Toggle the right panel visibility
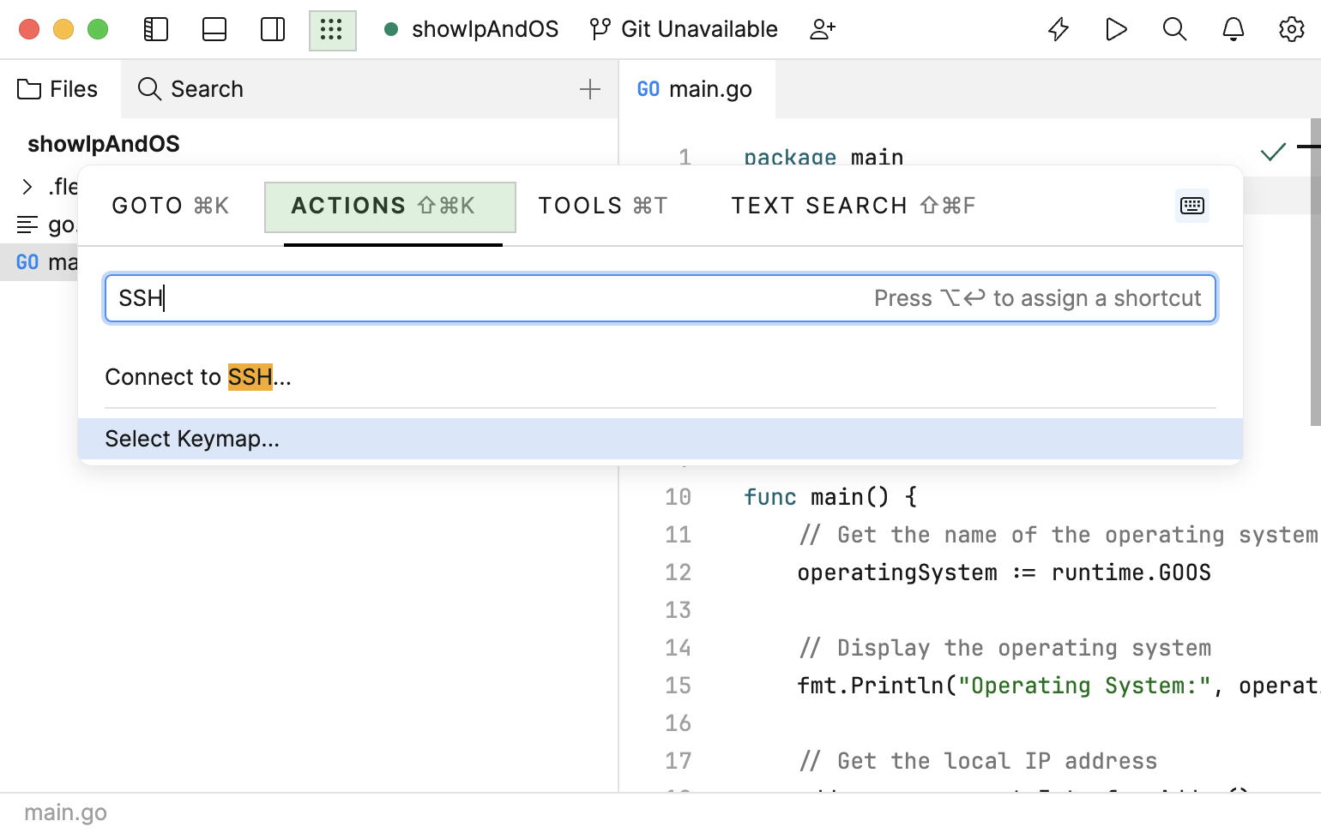 (272, 28)
